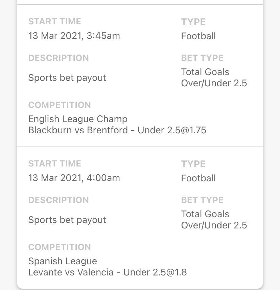
Task: Select the Levante vs Valencia bet line
Action: pyautogui.click(x=108, y=272)
